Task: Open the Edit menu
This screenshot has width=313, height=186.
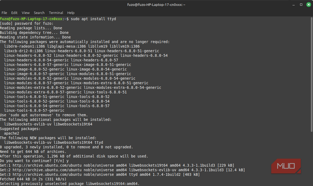Action: [x=14, y=13]
